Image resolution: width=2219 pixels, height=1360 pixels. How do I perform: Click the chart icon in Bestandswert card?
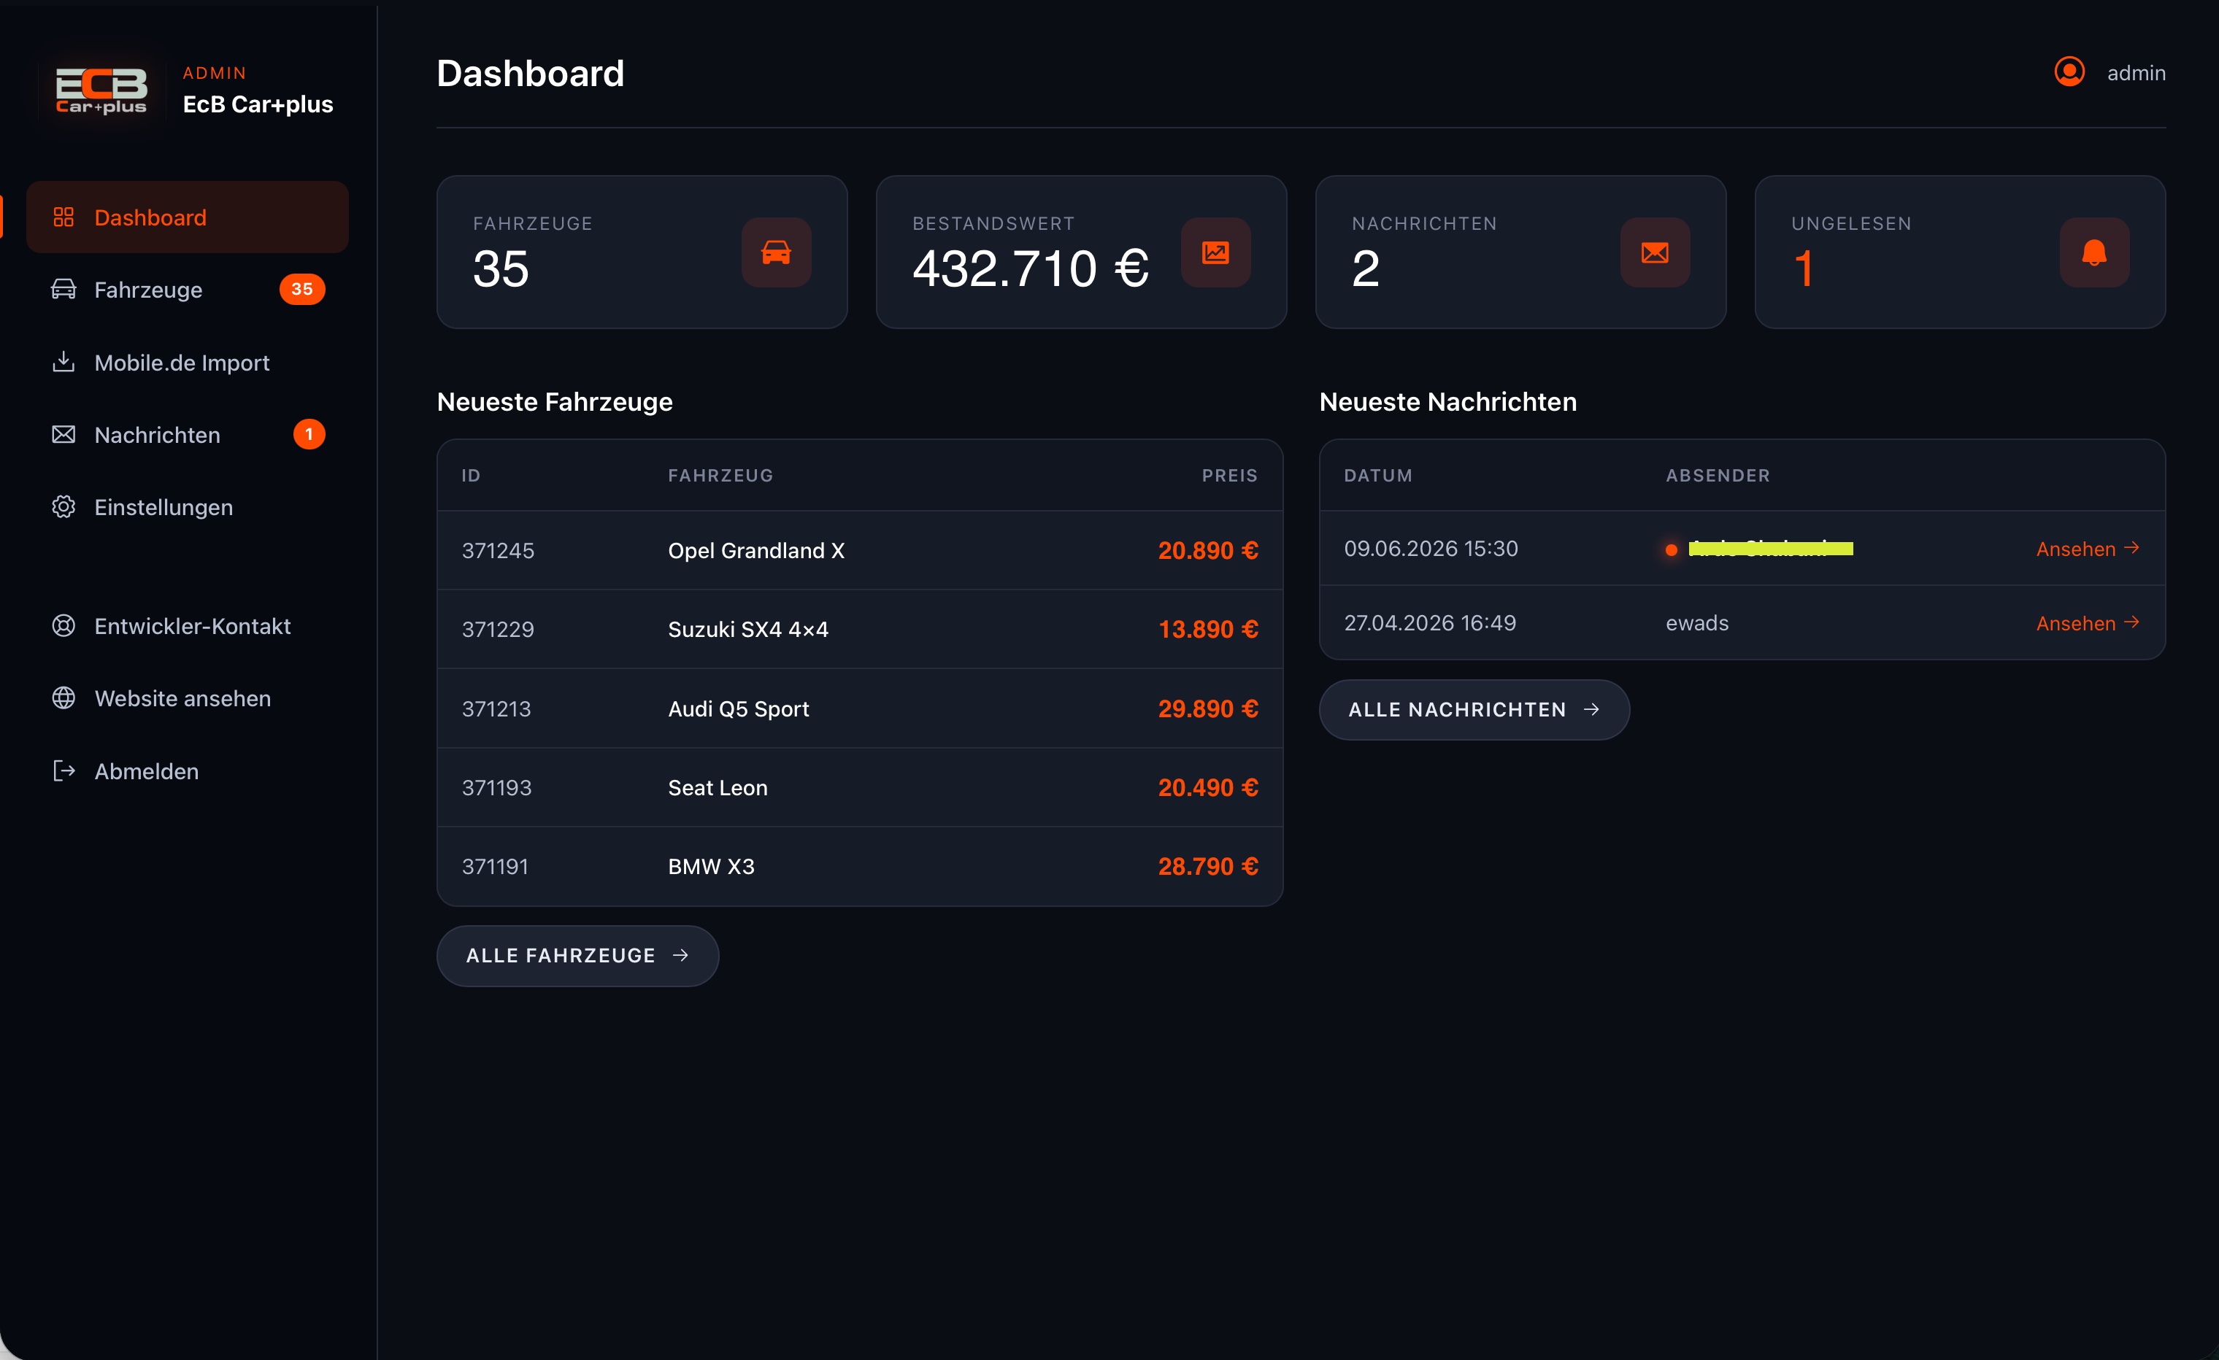pos(1216,252)
